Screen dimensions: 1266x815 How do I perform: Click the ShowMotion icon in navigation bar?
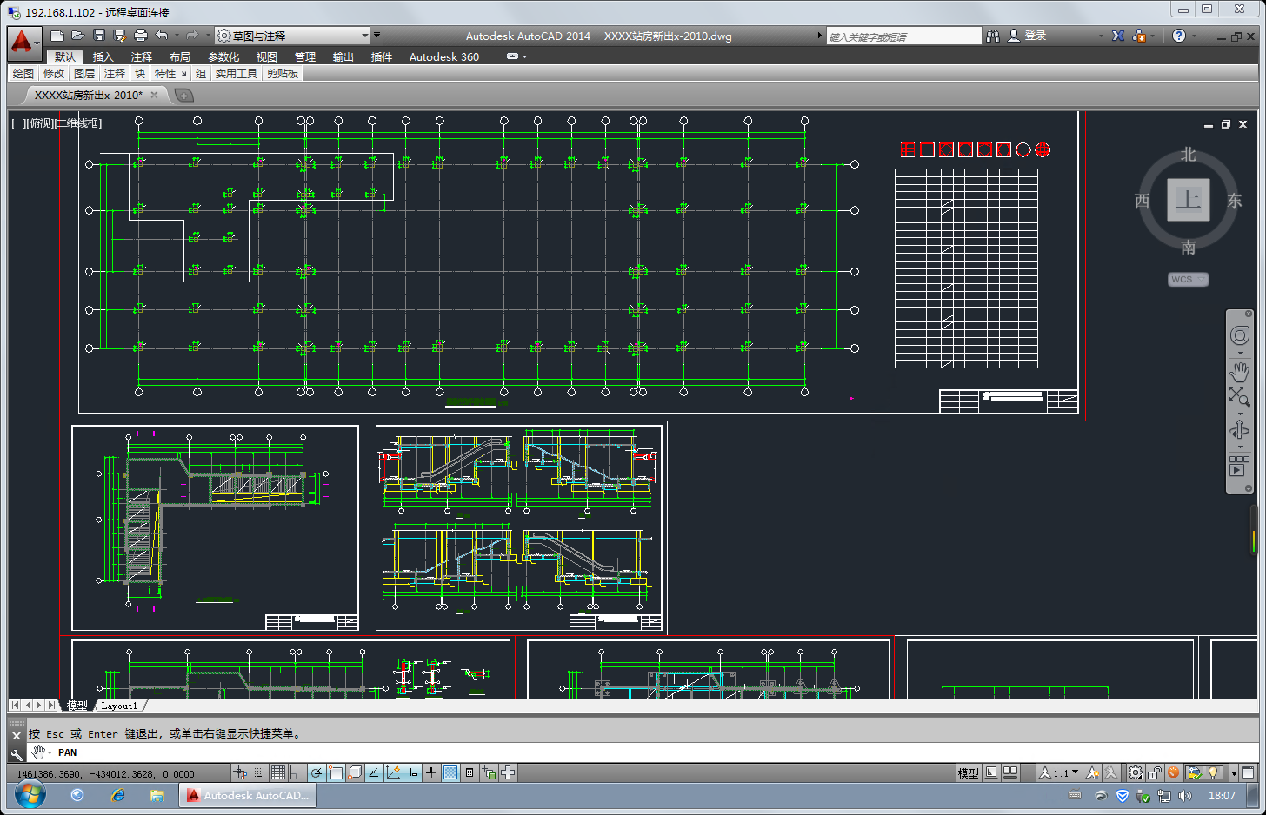(1240, 466)
